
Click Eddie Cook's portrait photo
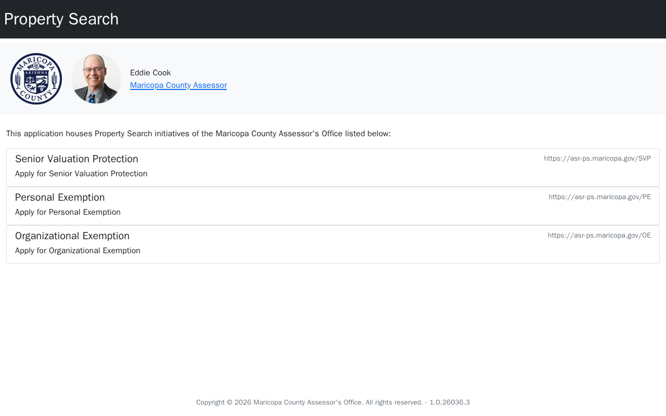pos(96,79)
